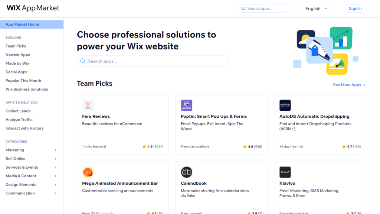Open Popular This Month section
380x214 pixels.
[x=23, y=81]
